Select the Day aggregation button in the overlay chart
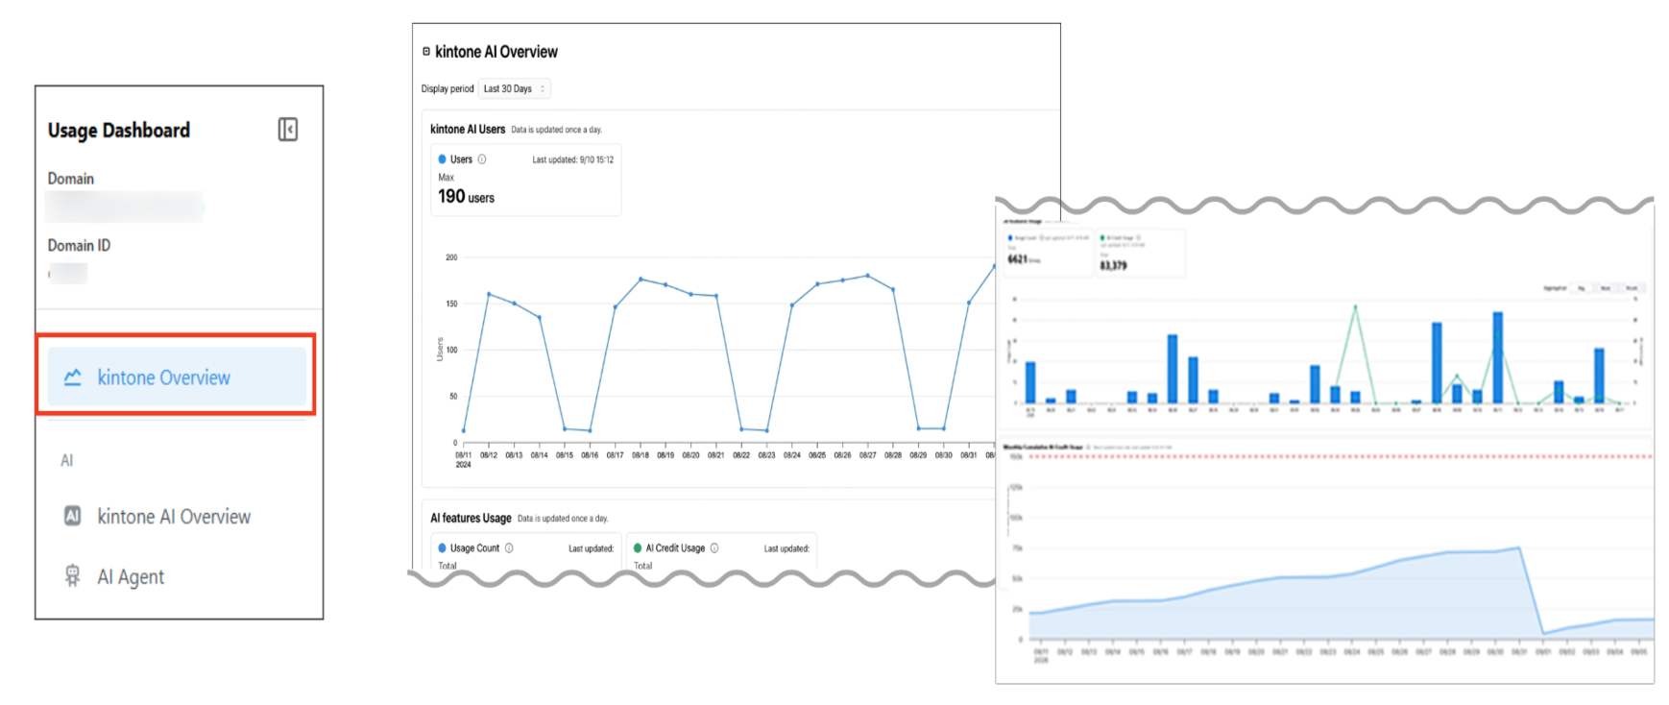This screenshot has height=705, width=1669. click(1581, 287)
